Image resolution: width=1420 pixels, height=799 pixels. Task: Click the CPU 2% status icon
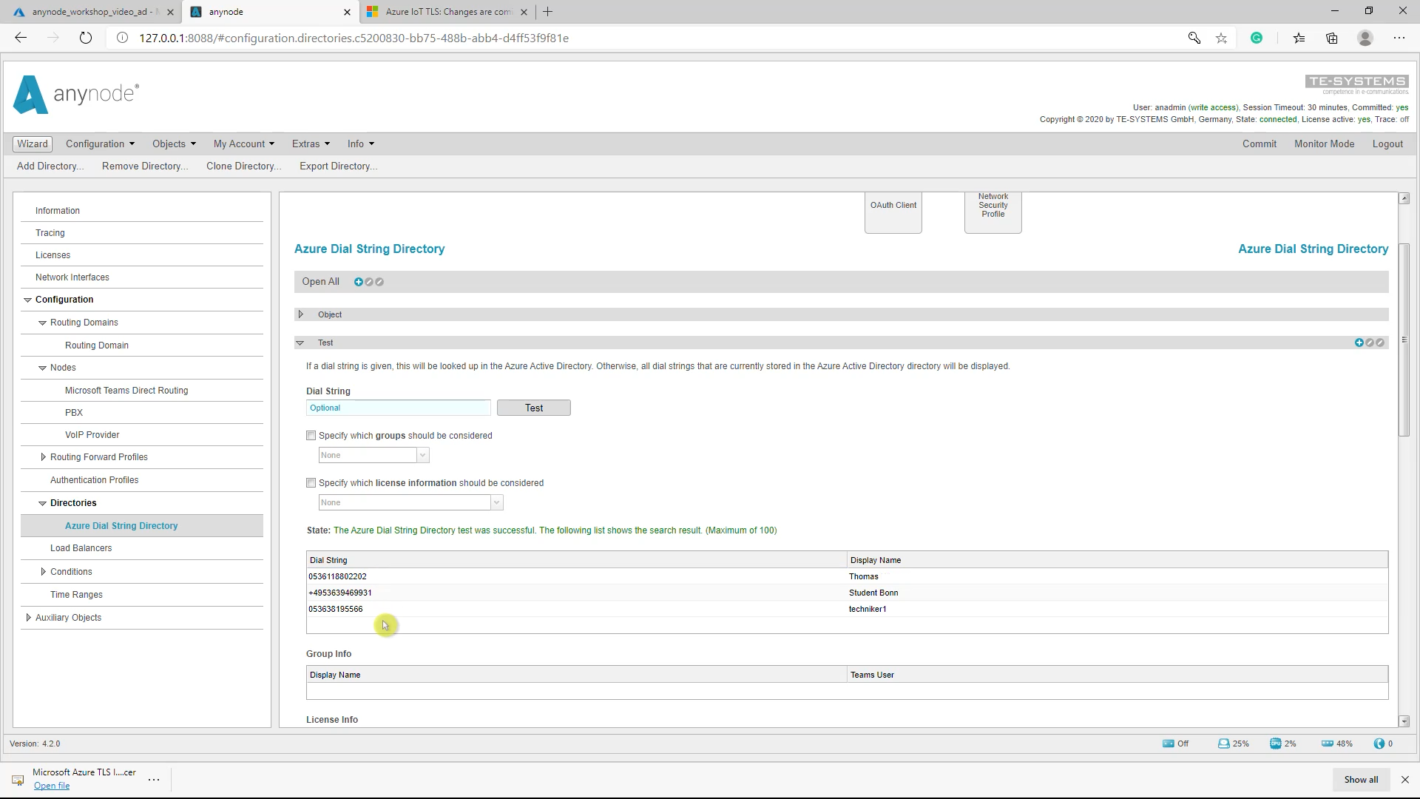[1275, 744]
